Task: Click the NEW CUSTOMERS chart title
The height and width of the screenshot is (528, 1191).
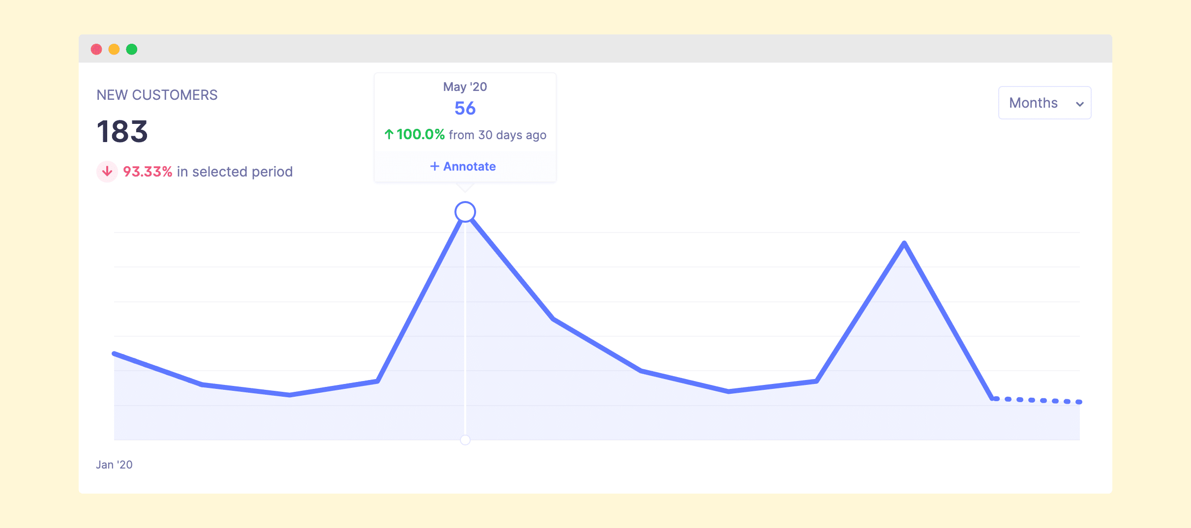Action: [x=157, y=95]
